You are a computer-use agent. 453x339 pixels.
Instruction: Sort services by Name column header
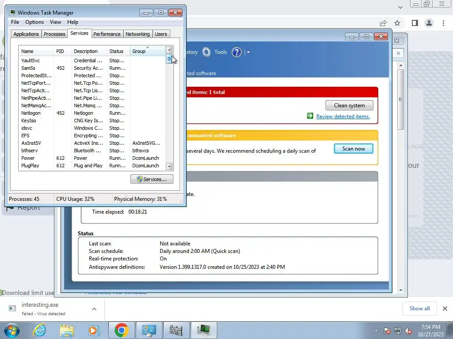[36, 51]
